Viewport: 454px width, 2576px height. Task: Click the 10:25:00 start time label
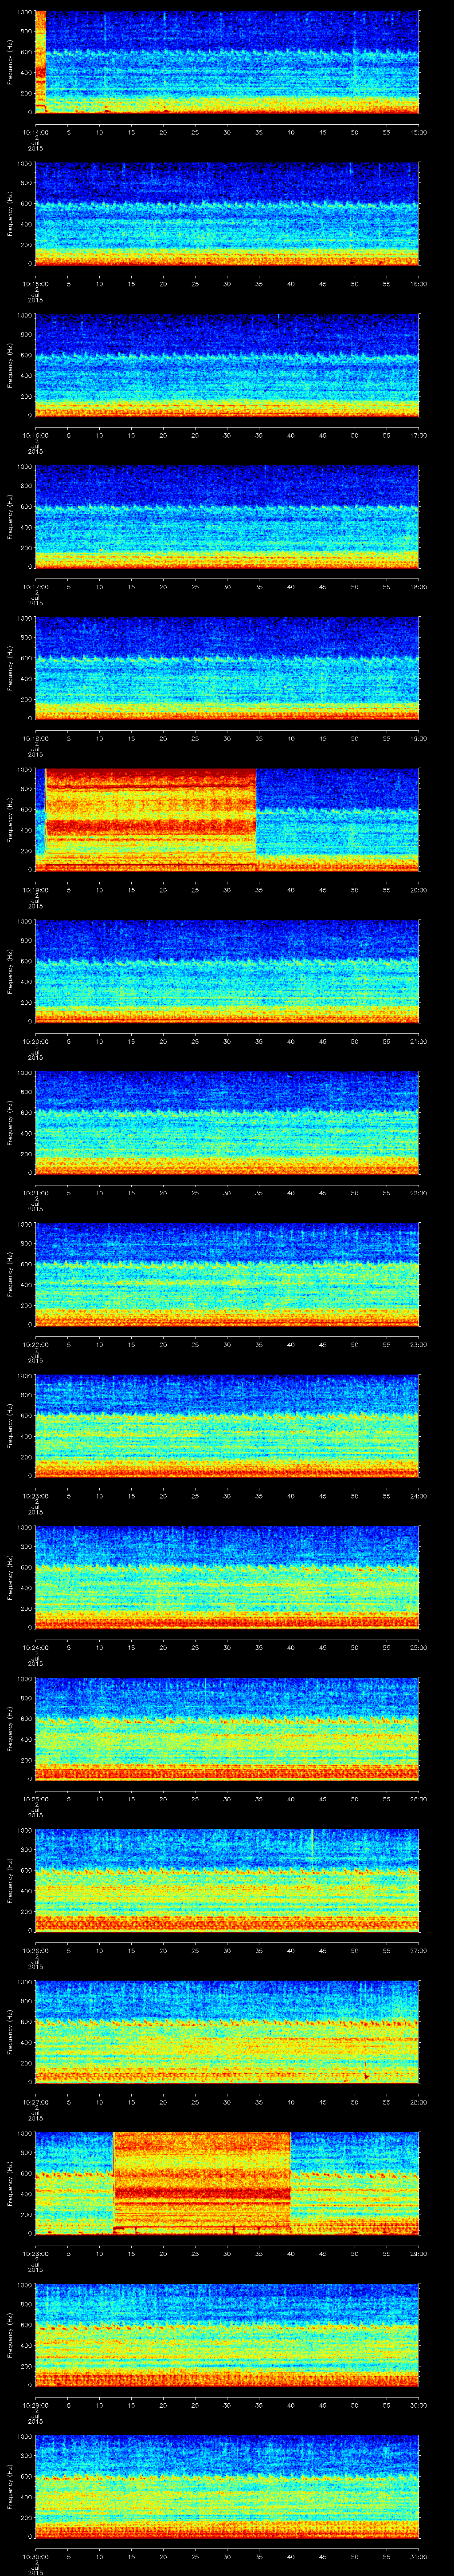click(35, 1798)
